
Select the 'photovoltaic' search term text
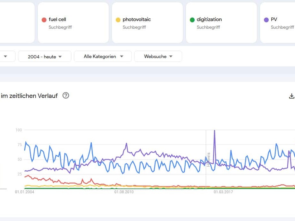(x=137, y=20)
